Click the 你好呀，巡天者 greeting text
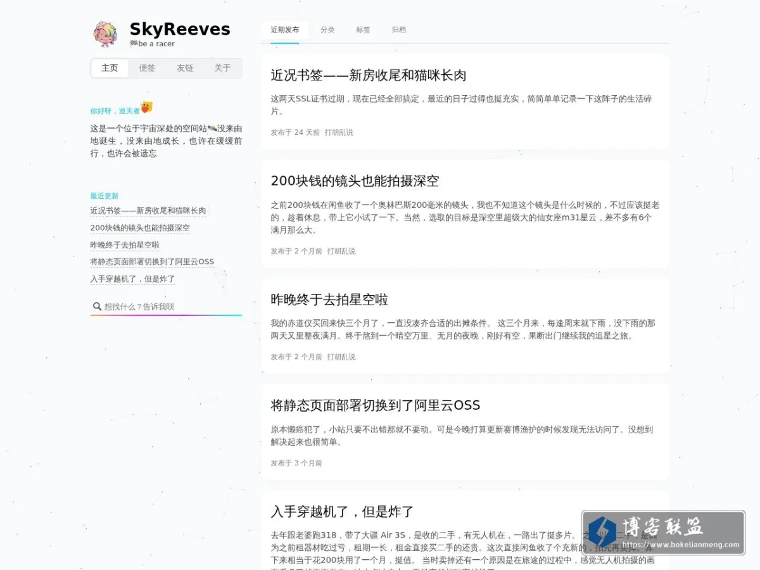 115,111
